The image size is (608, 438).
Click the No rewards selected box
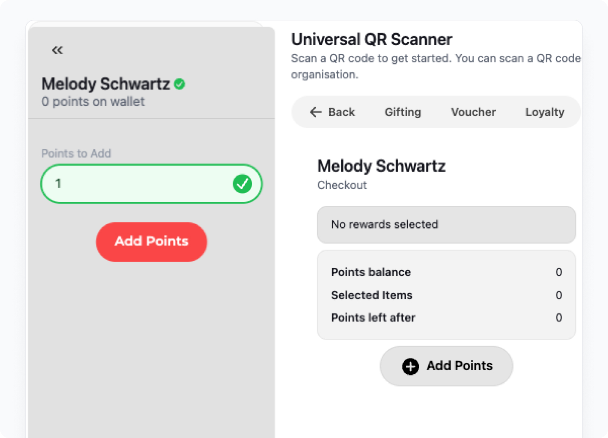click(x=447, y=225)
